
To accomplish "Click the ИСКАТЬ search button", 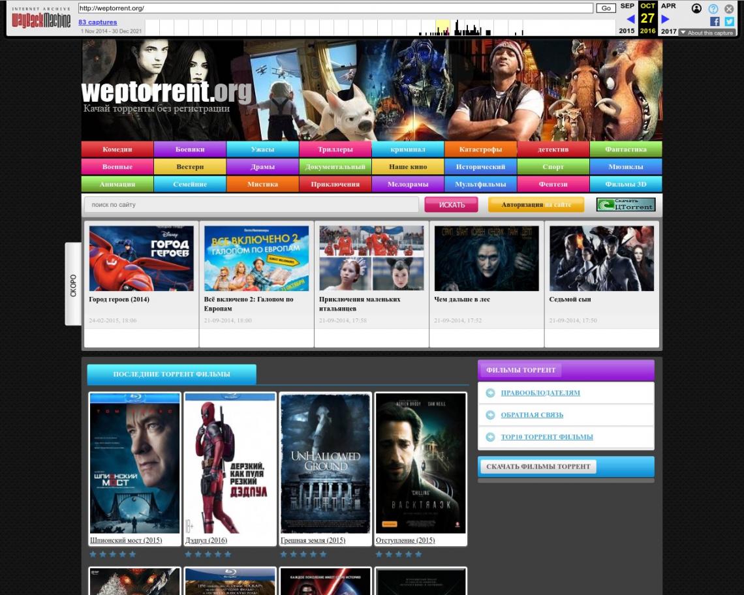I will pos(451,204).
